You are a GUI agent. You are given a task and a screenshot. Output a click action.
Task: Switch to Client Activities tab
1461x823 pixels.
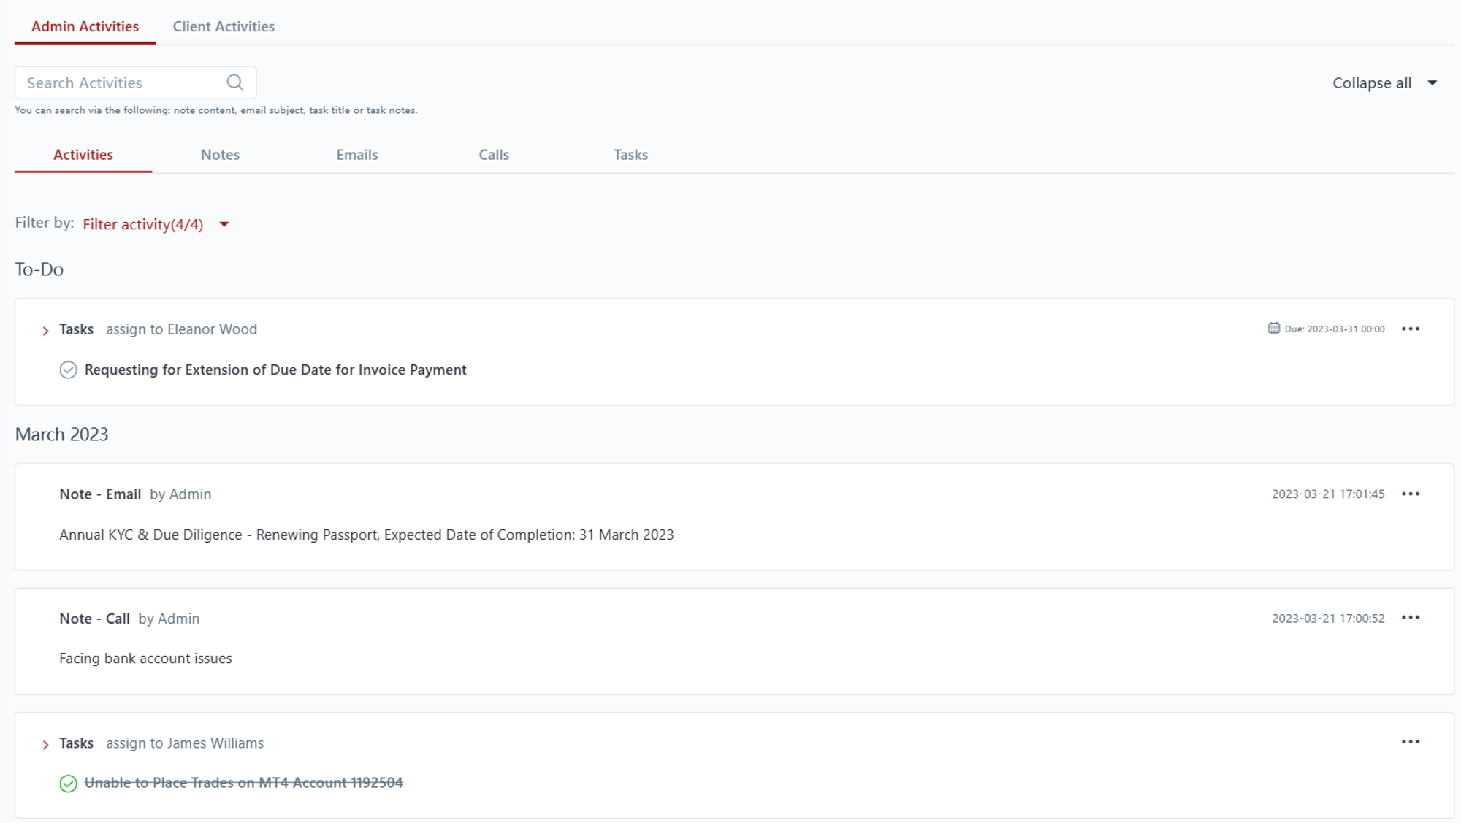[224, 26]
